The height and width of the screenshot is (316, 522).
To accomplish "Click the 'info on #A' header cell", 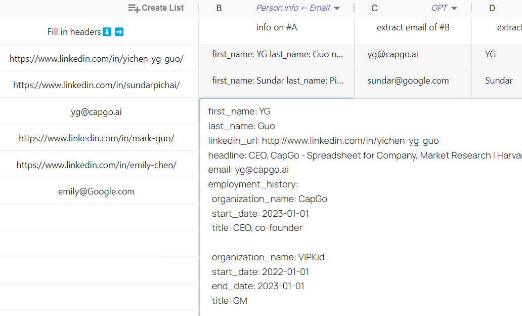I will (x=276, y=28).
